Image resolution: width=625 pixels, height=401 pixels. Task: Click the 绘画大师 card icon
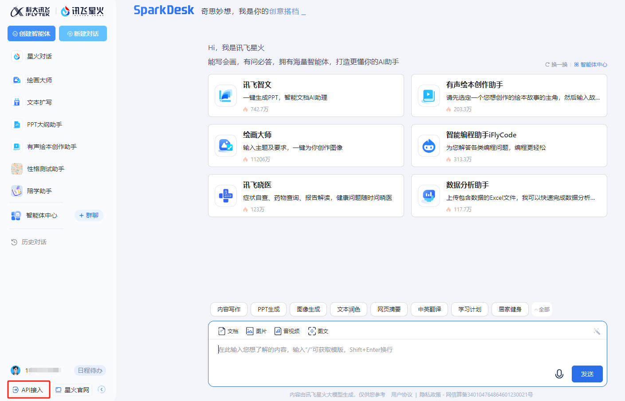pyautogui.click(x=226, y=146)
